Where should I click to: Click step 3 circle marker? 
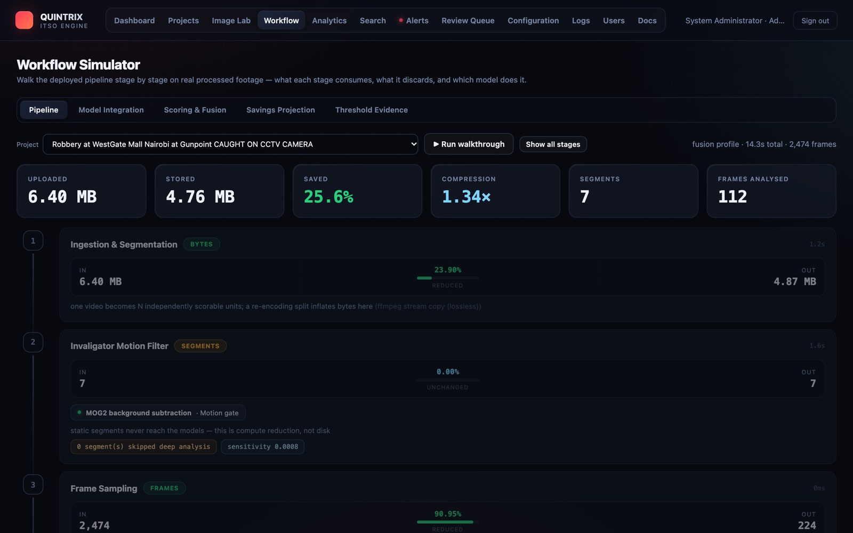(33, 484)
